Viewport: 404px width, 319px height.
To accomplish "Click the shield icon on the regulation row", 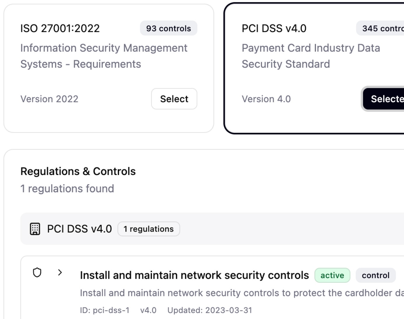I will [37, 273].
